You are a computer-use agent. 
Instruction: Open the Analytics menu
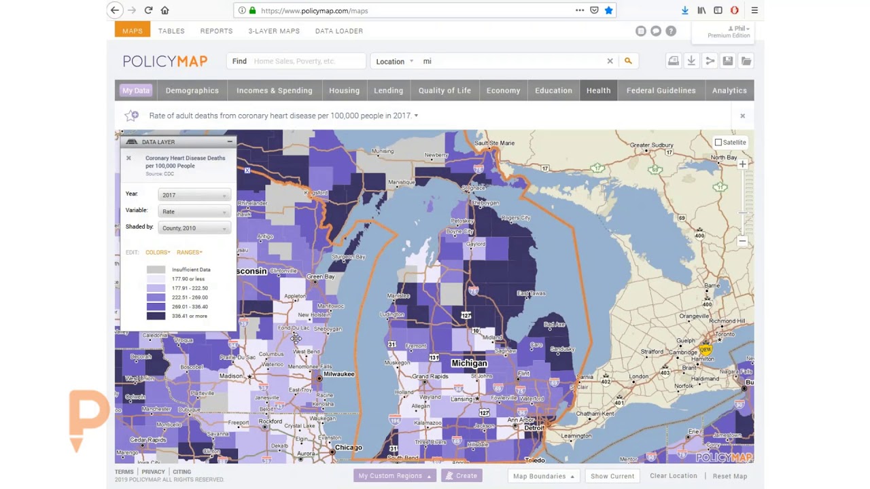(x=729, y=90)
